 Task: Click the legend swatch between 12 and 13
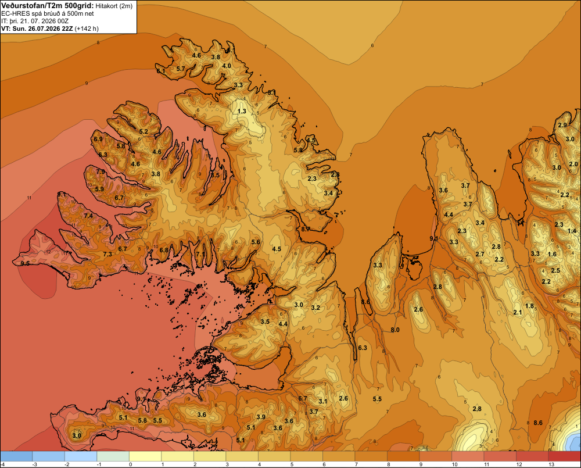pos(532,456)
